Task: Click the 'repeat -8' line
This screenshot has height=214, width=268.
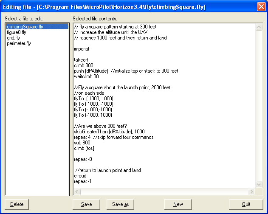Action: coord(83,159)
